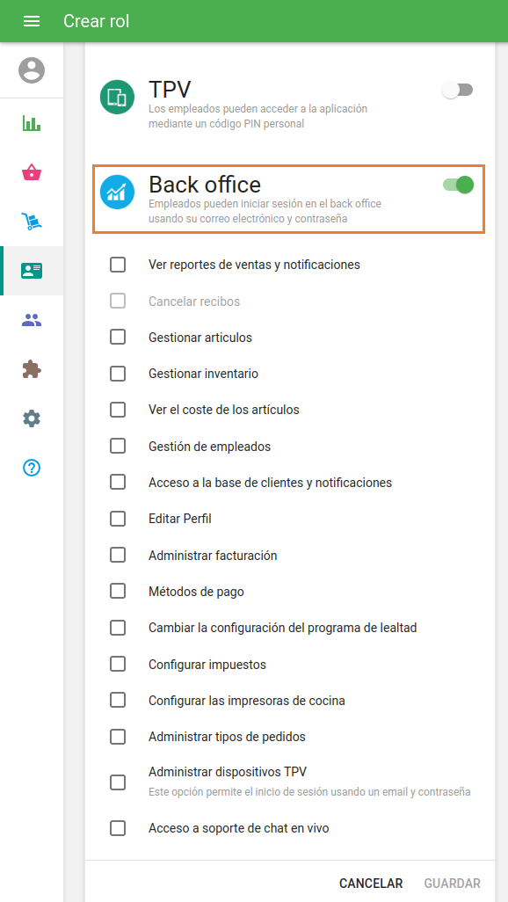Enable the TPV access toggle

pyautogui.click(x=457, y=90)
